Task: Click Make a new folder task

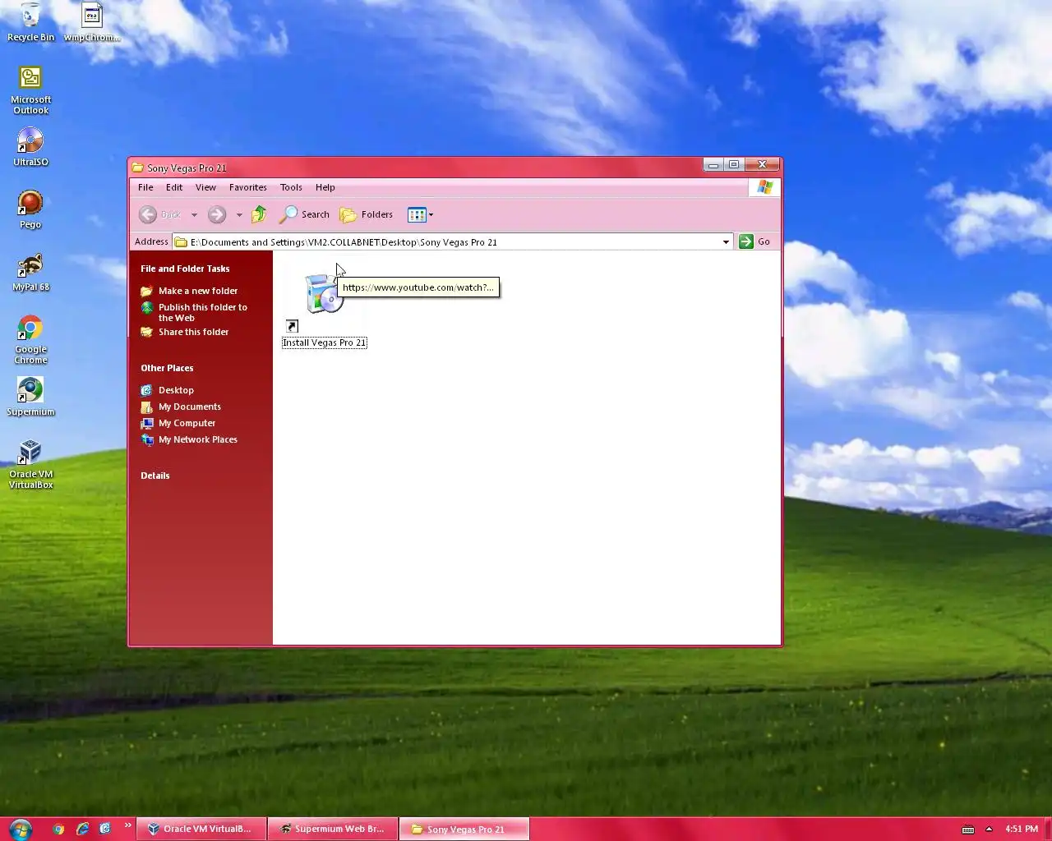Action: (x=189, y=291)
